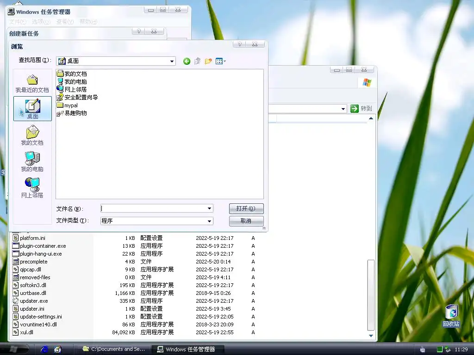Click the 转到 button in Explorer window
Viewport: 474px width, 355px height.
coord(361,108)
